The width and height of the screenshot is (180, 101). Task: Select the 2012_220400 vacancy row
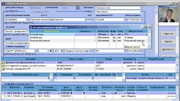pyautogui.click(x=88, y=97)
